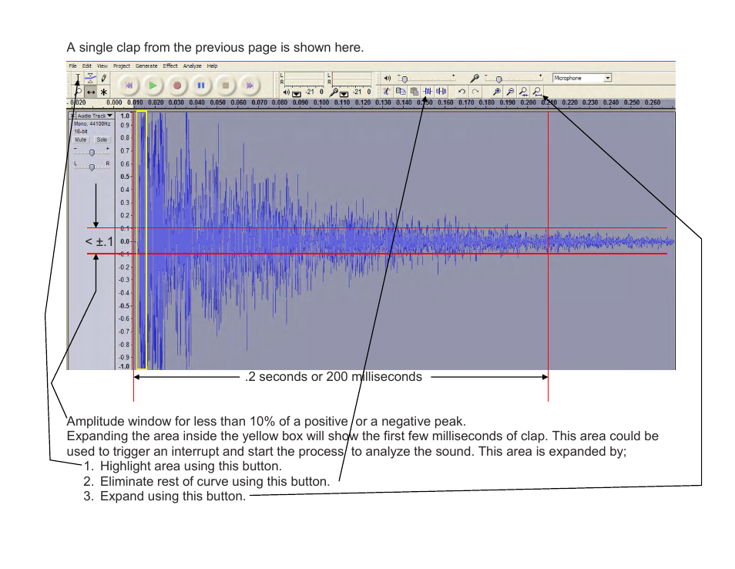735x569 pixels.
Task: Cut the selection with the scissors icon
Action: 386,91
